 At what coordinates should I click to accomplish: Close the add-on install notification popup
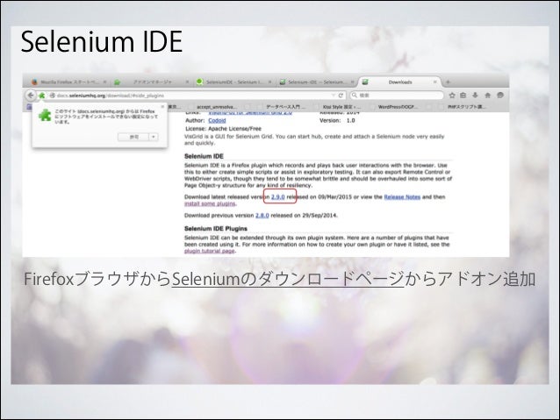(x=162, y=106)
